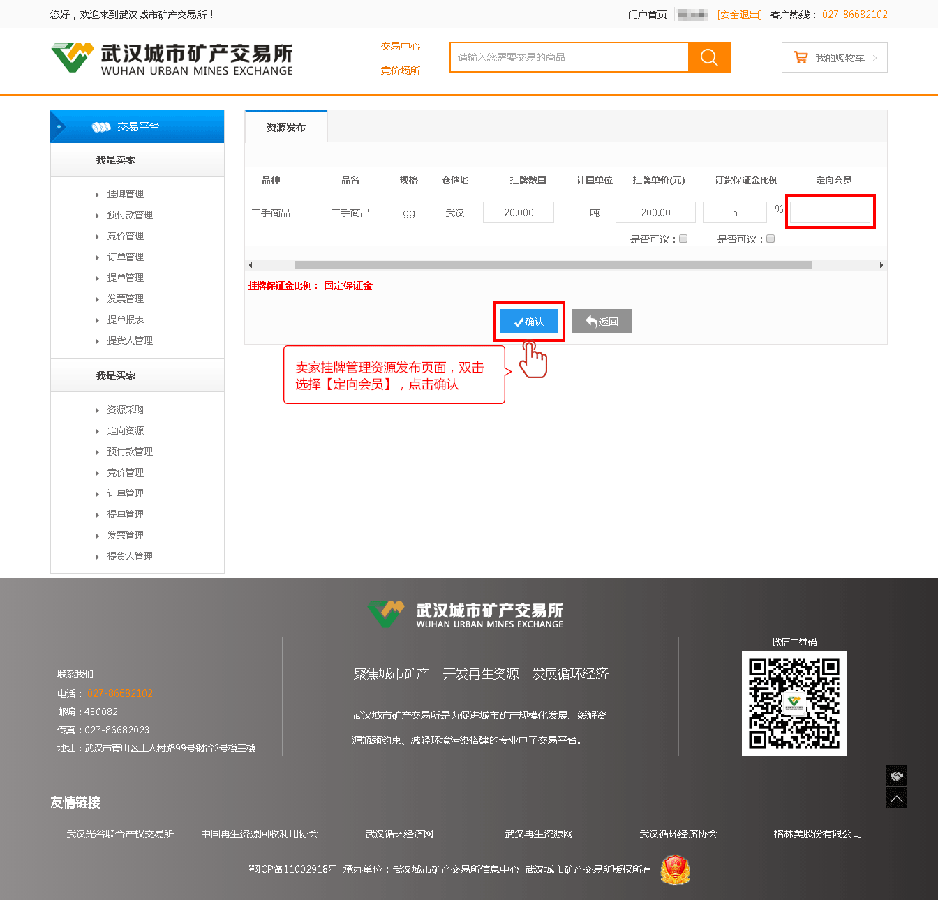Click the Wuhan Urban Mines Exchange header logo
The width and height of the screenshot is (938, 900).
(x=172, y=59)
